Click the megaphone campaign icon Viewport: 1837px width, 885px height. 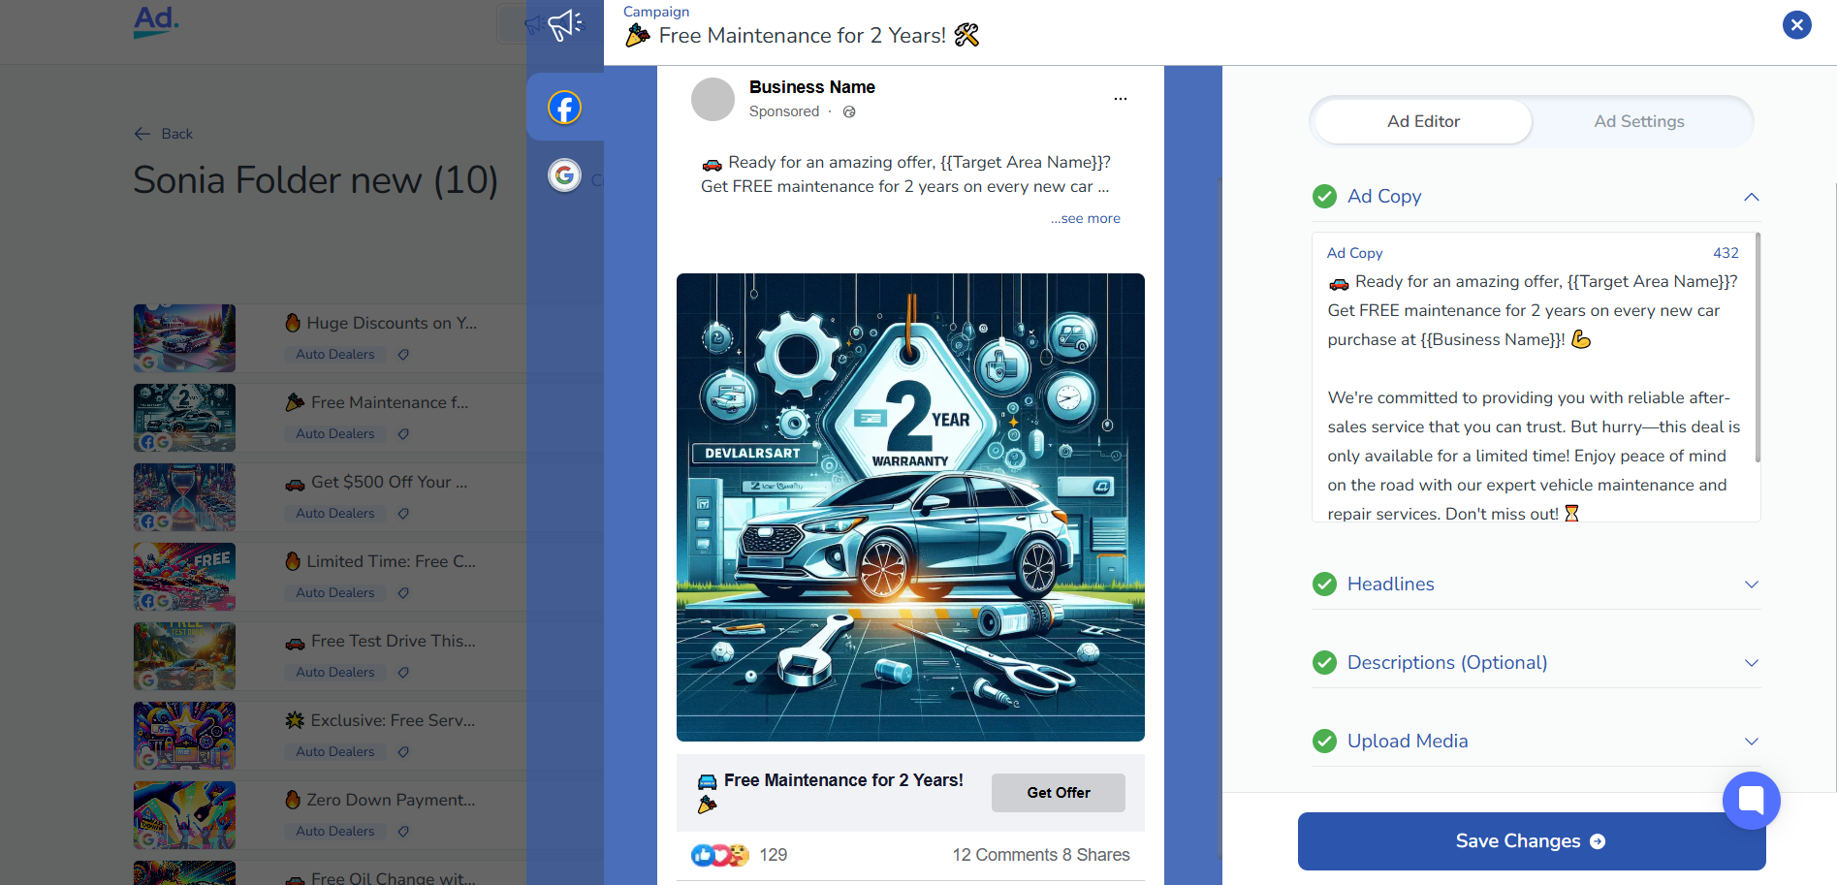(565, 24)
